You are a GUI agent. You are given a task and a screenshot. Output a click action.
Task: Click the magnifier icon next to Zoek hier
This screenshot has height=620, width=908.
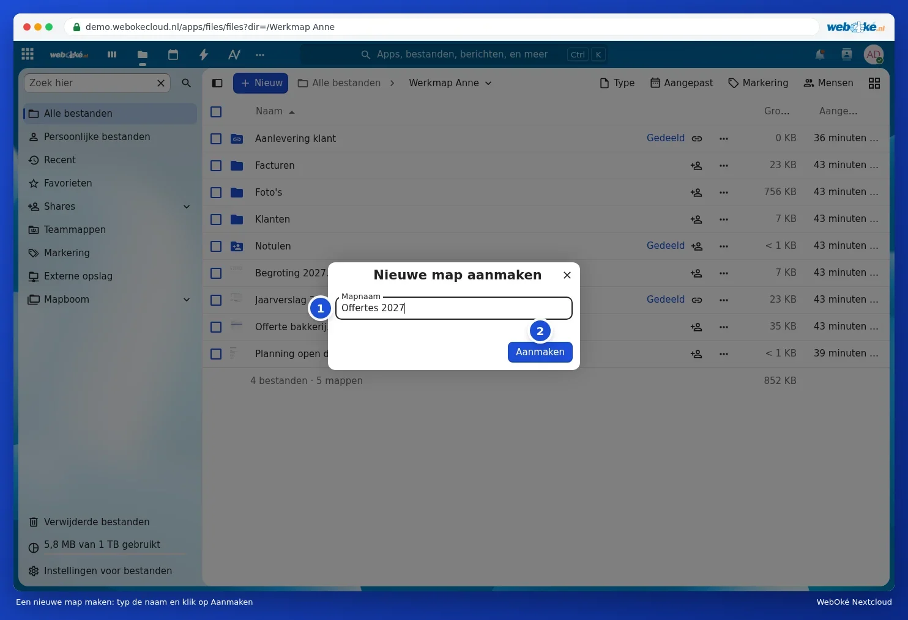point(187,83)
